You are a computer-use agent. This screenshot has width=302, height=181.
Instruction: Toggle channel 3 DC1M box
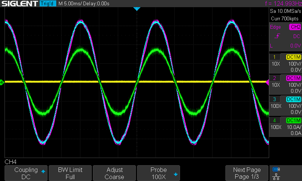click(x=294, y=99)
